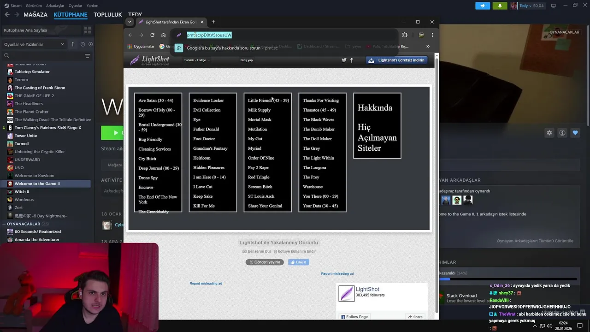Switch Steam to Big Picture mode icon

(x=553, y=6)
